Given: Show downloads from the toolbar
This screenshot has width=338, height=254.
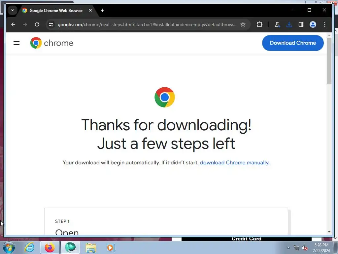Looking at the screenshot, I should point(289,24).
